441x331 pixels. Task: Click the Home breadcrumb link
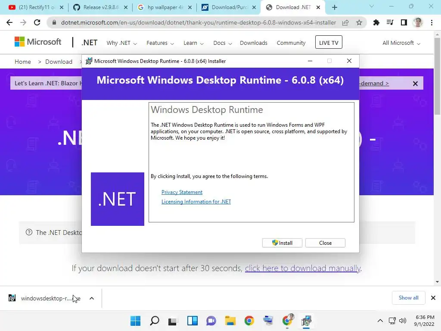23,62
